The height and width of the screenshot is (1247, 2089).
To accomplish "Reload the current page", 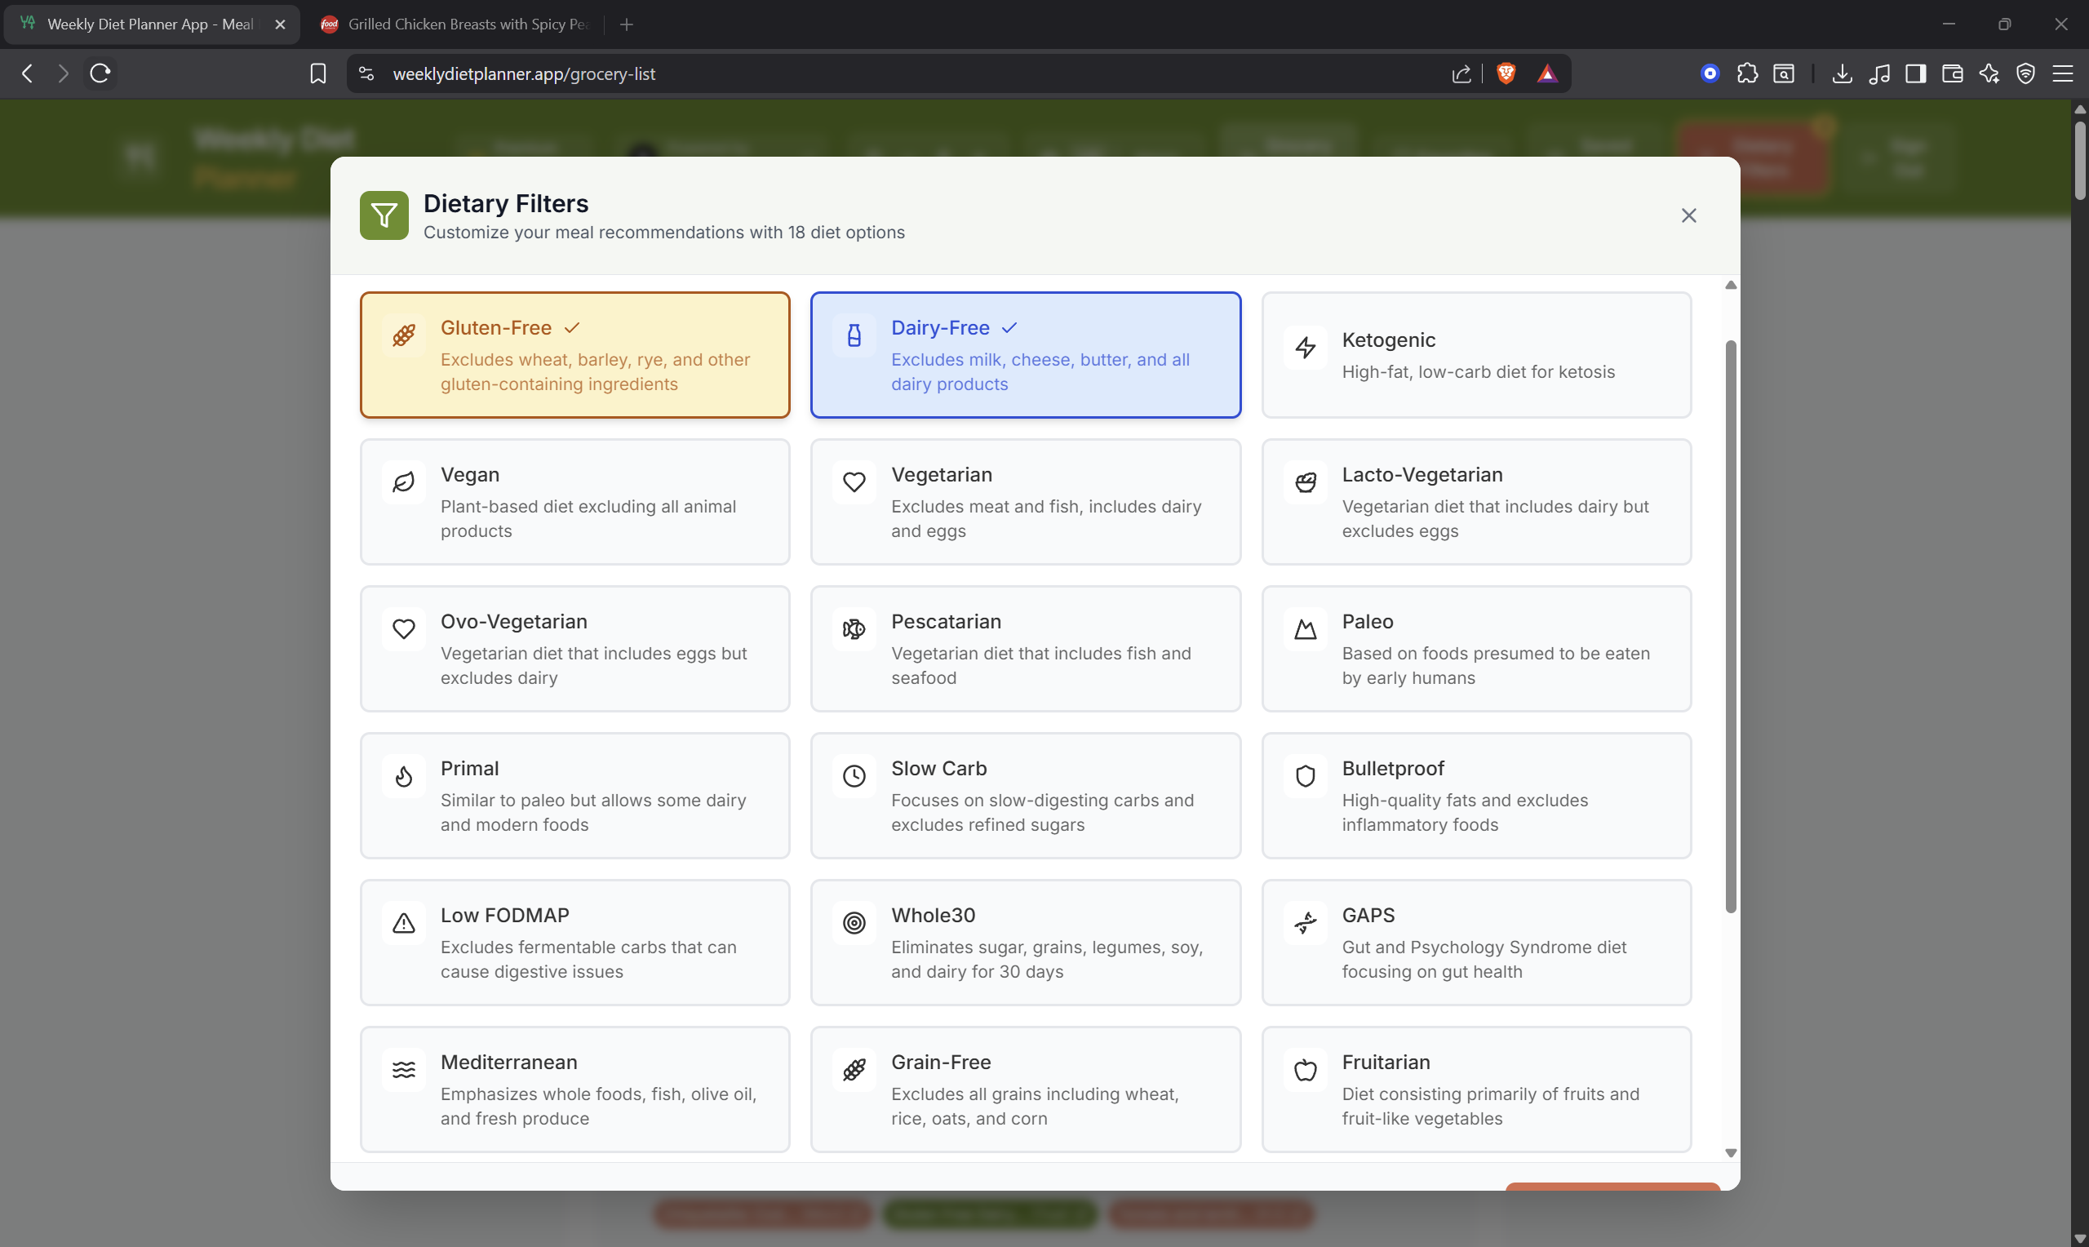I will pos(100,74).
